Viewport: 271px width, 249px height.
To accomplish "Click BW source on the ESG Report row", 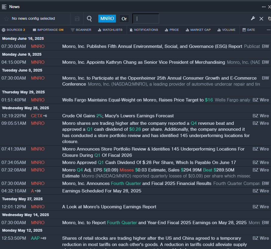I will click(265, 46).
